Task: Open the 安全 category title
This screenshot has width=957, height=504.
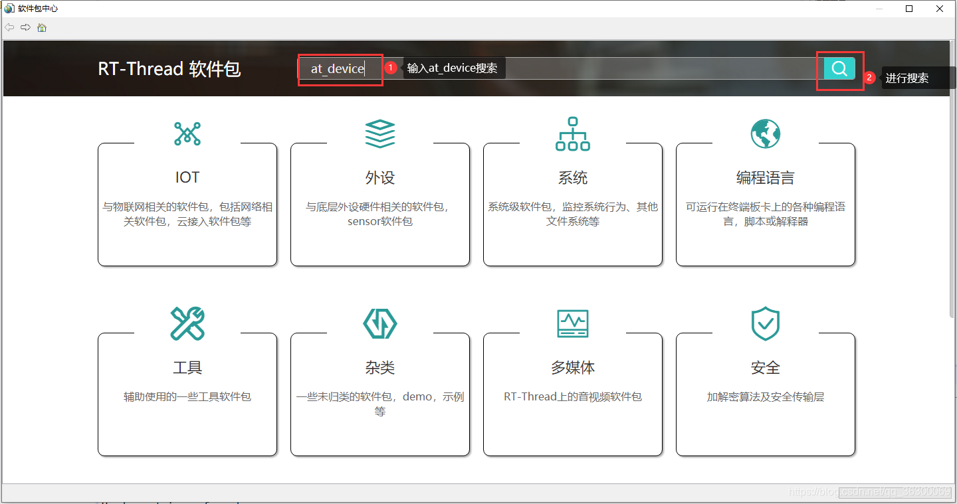Action: pos(766,367)
